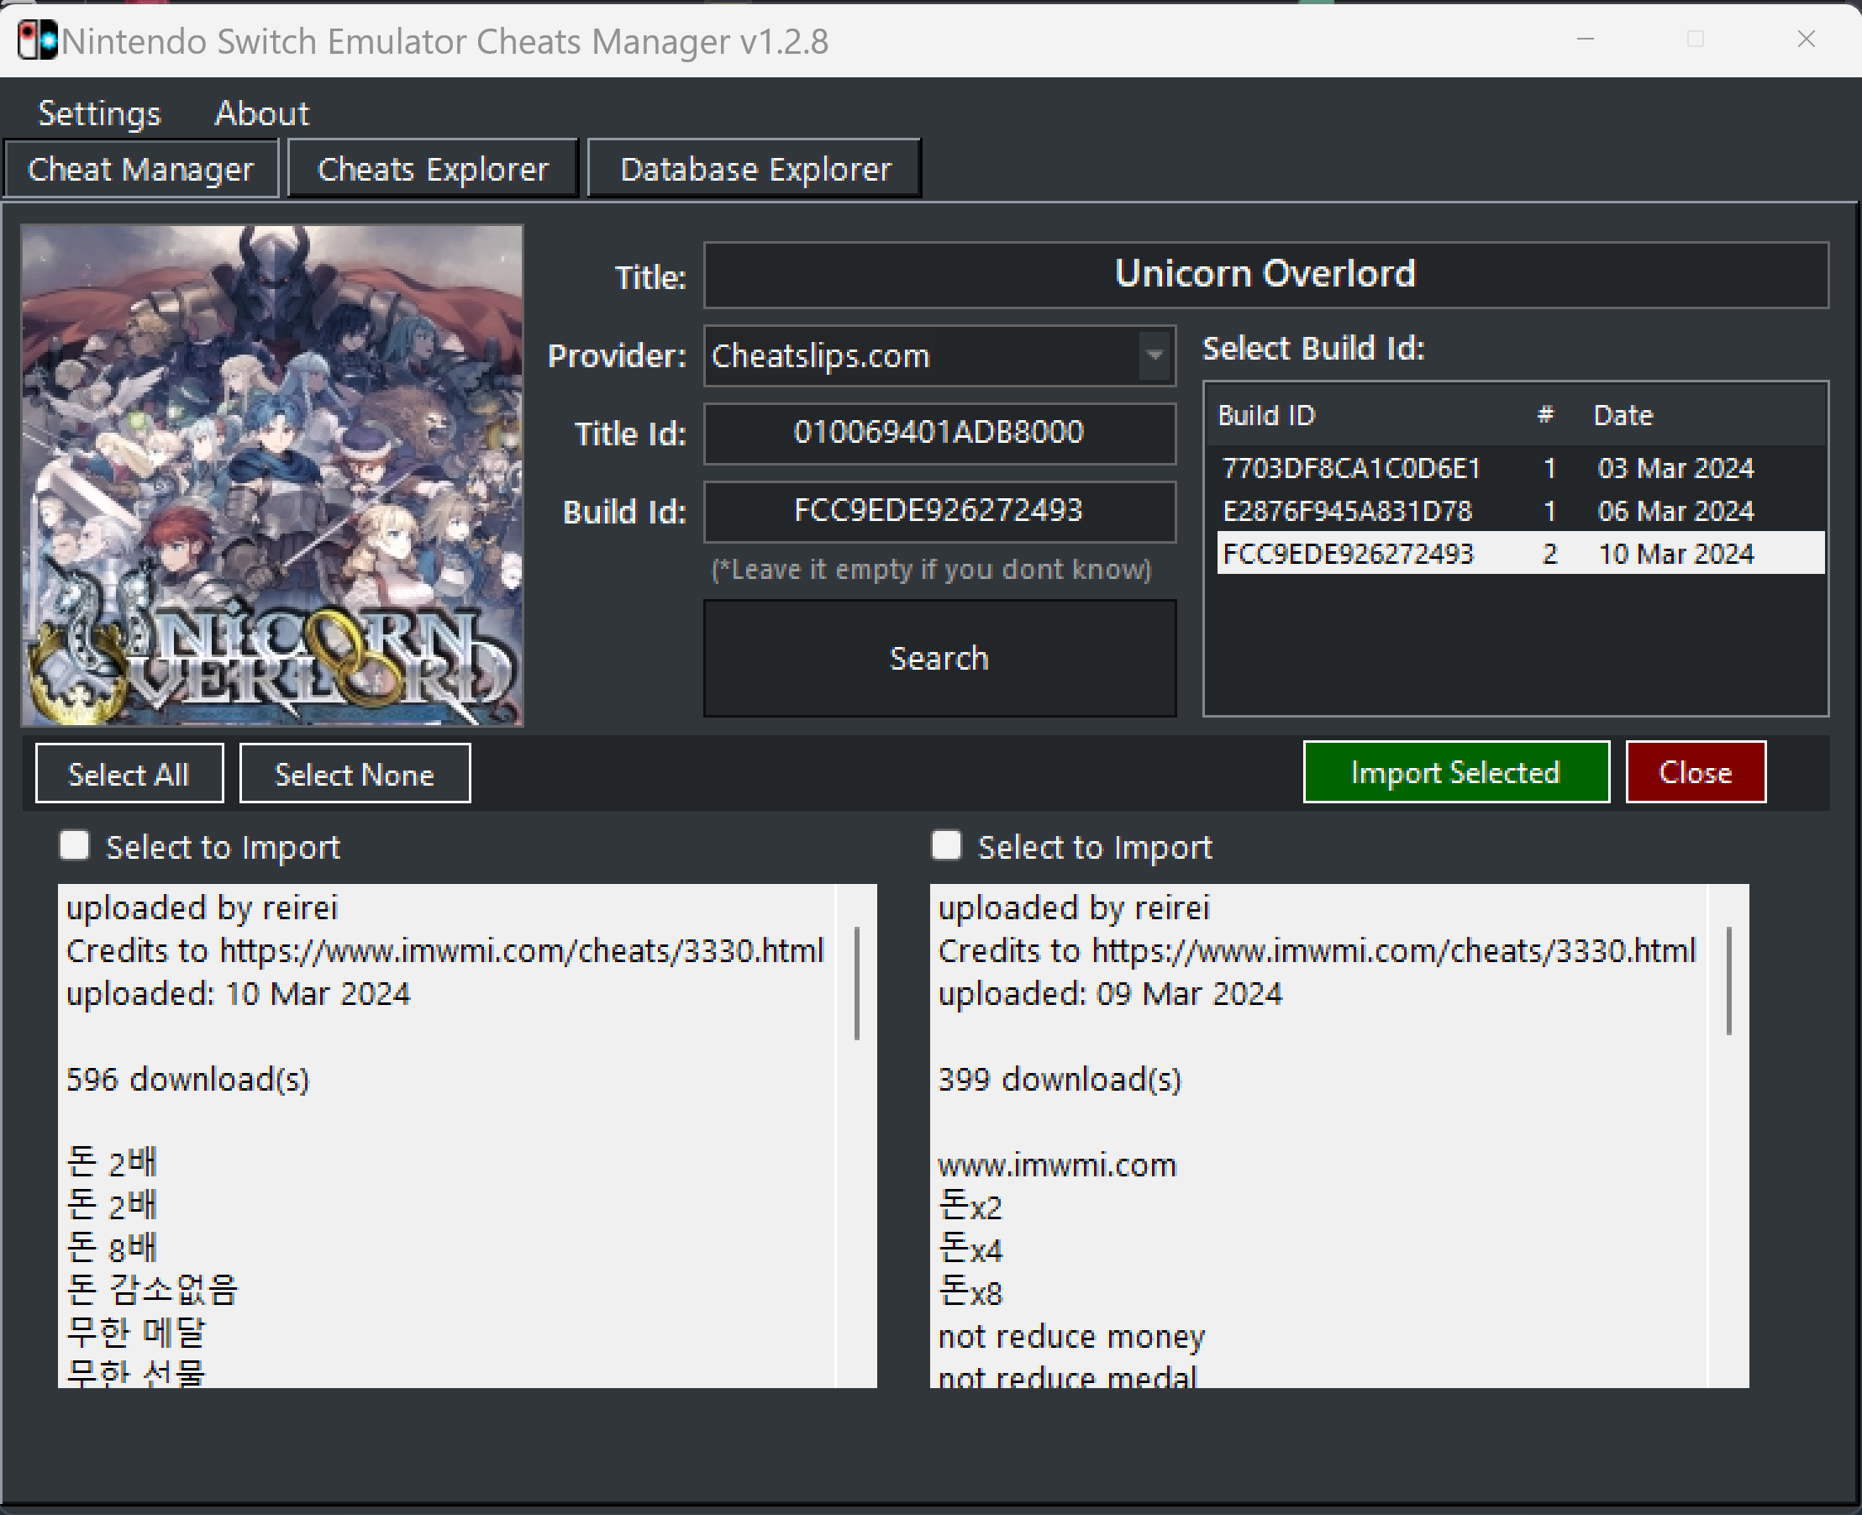Check Select to Import for 399-download cheat
Screen dimensions: 1862x1515
[947, 845]
